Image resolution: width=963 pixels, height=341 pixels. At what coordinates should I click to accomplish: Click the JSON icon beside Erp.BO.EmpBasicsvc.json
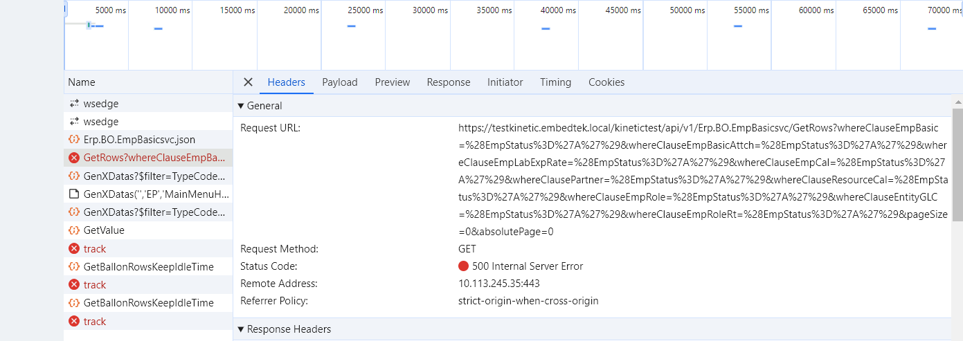coord(74,140)
